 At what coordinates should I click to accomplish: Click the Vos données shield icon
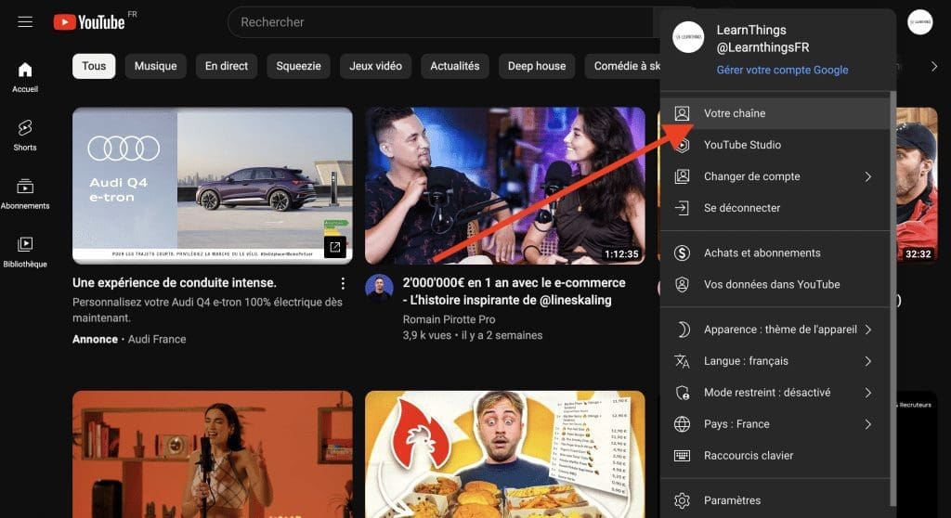682,284
